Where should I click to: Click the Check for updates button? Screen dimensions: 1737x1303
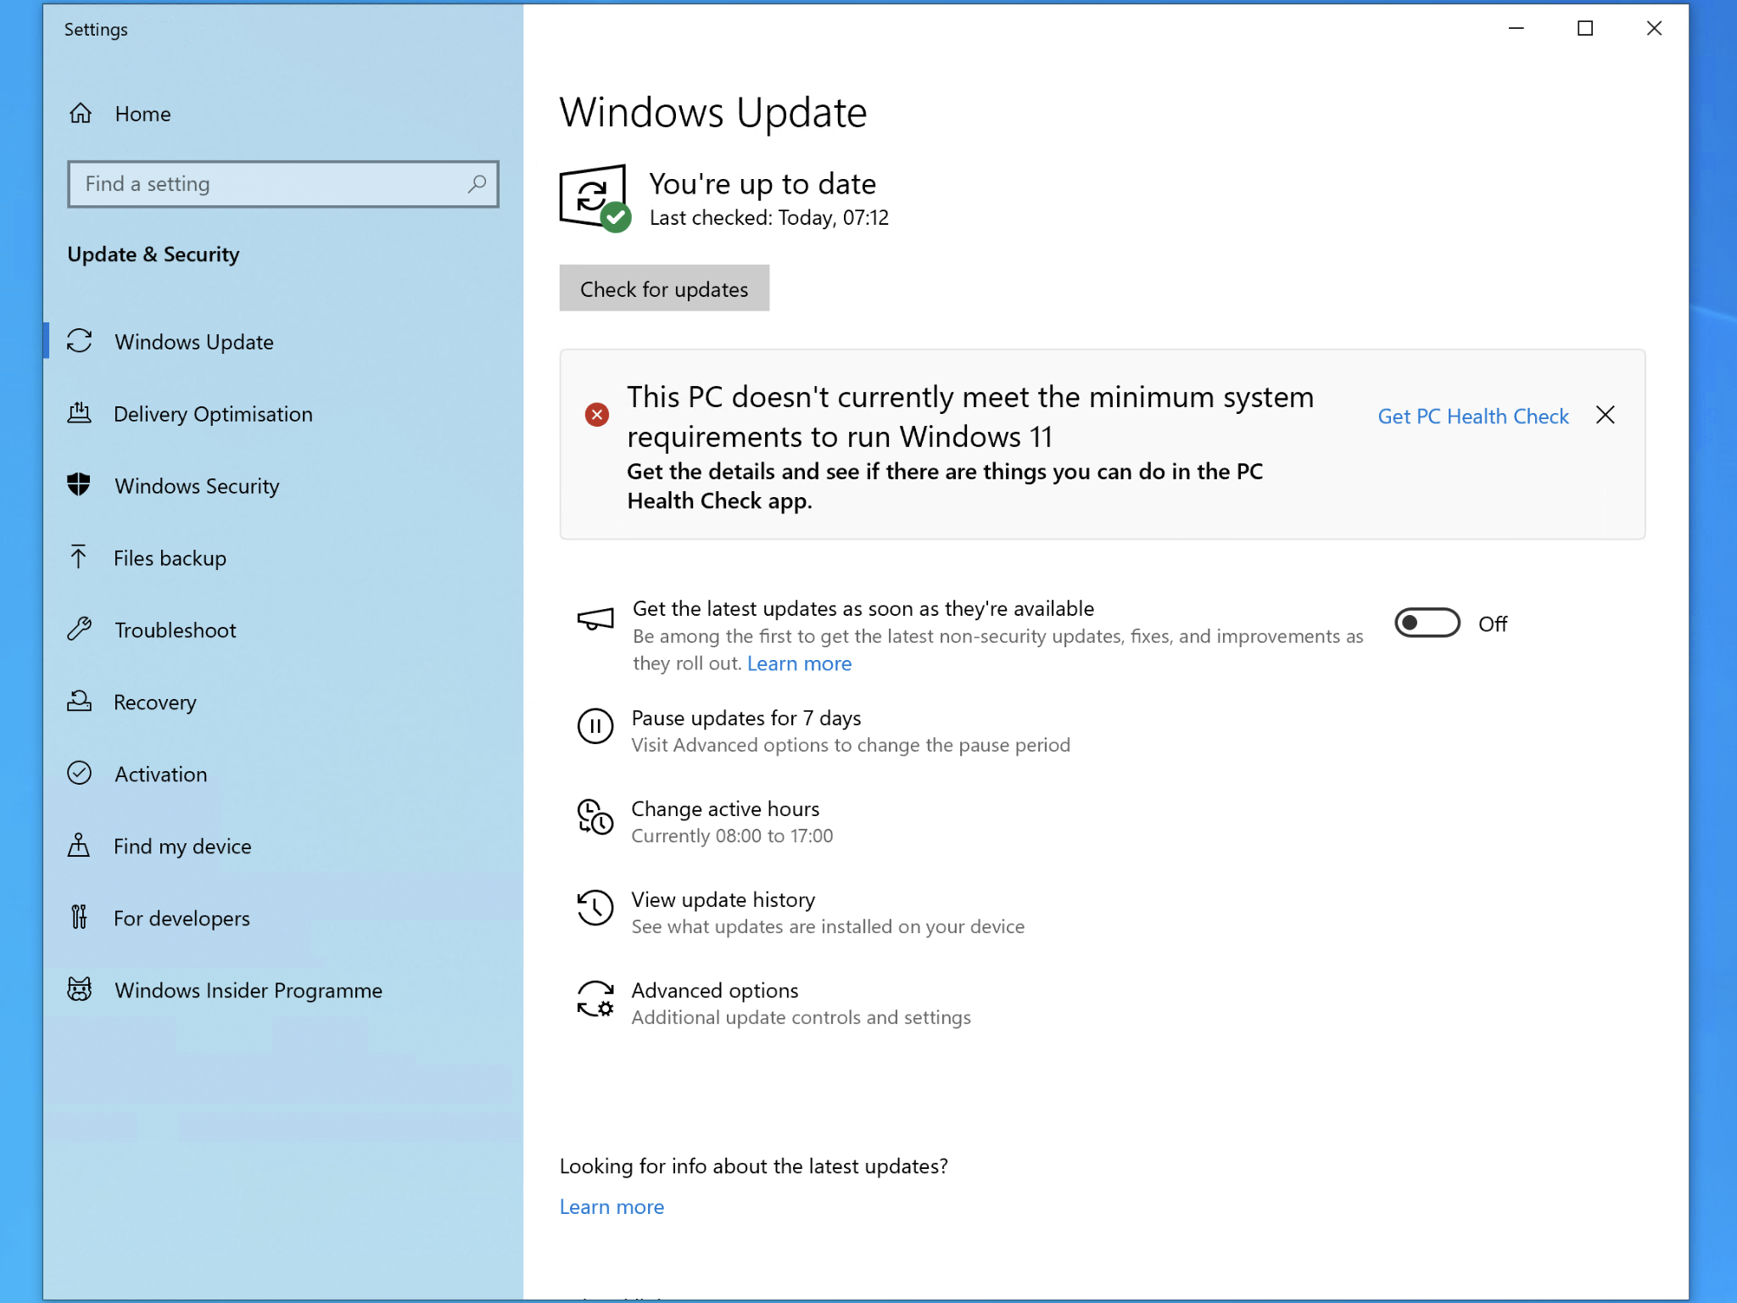coord(663,288)
